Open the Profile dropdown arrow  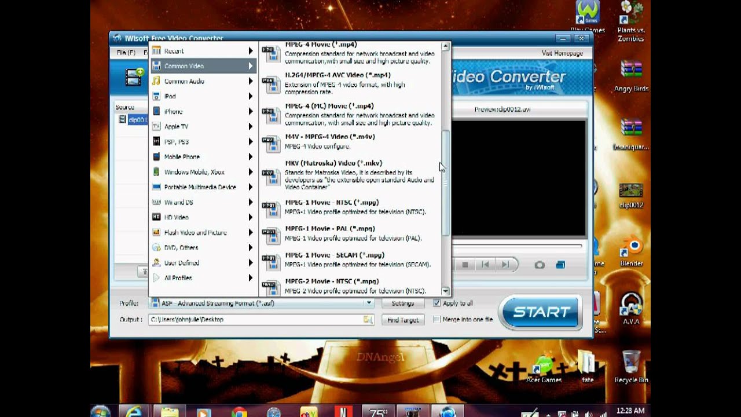[369, 303]
